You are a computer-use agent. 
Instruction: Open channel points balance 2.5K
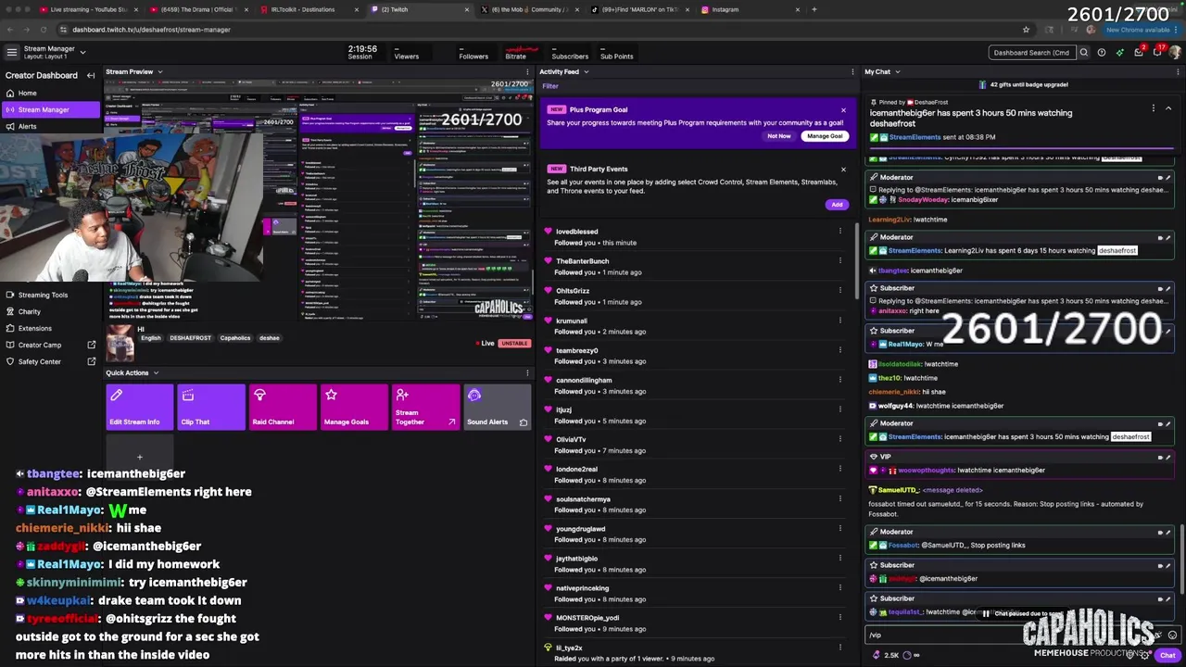(x=886, y=655)
